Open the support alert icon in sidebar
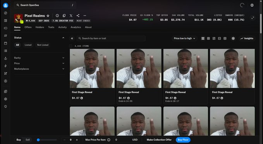This screenshot has width=263, height=144. tap(5, 106)
